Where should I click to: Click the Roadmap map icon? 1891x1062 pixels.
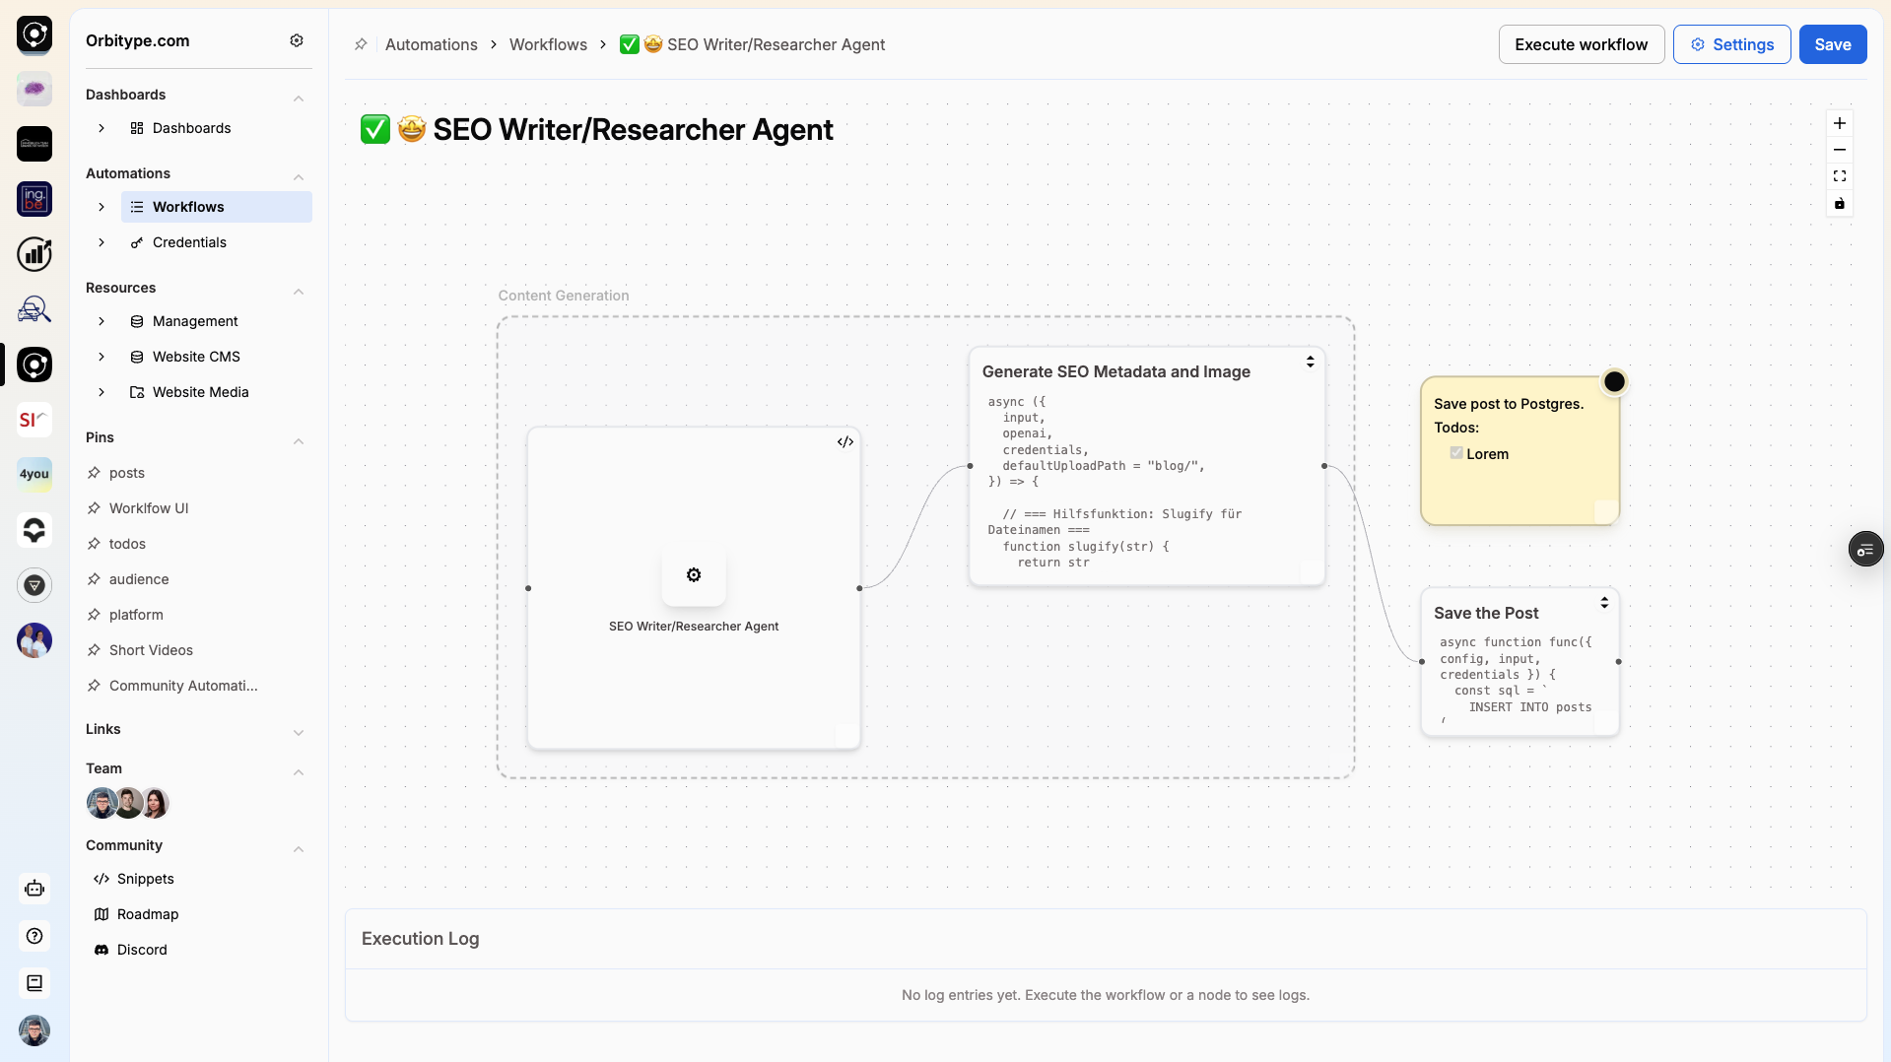pyautogui.click(x=101, y=914)
